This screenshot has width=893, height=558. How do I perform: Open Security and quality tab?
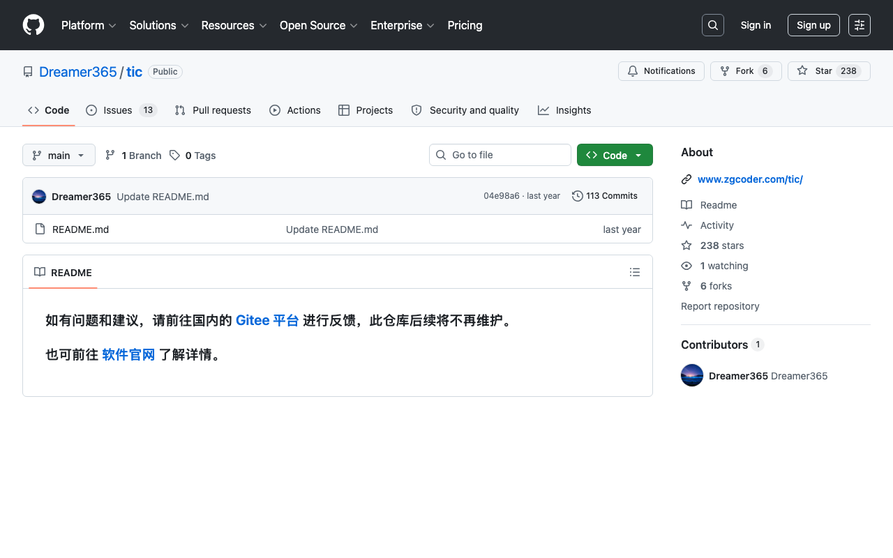coord(465,110)
